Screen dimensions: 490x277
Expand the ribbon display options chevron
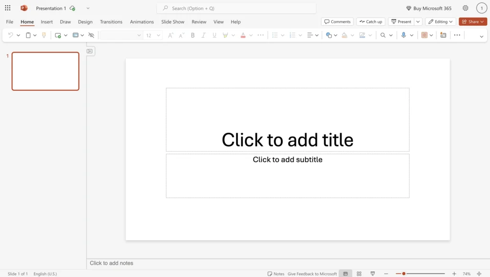tap(481, 36)
